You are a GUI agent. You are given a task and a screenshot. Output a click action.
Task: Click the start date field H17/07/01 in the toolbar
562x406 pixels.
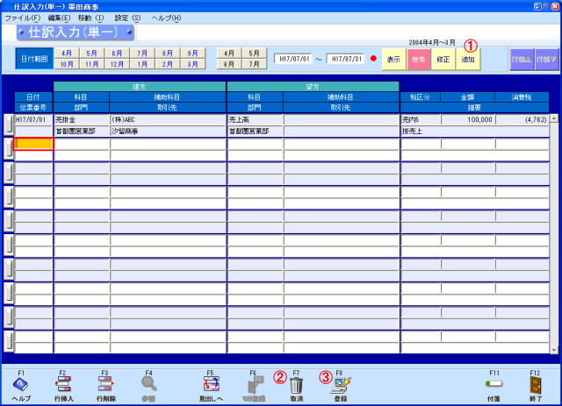click(x=294, y=59)
